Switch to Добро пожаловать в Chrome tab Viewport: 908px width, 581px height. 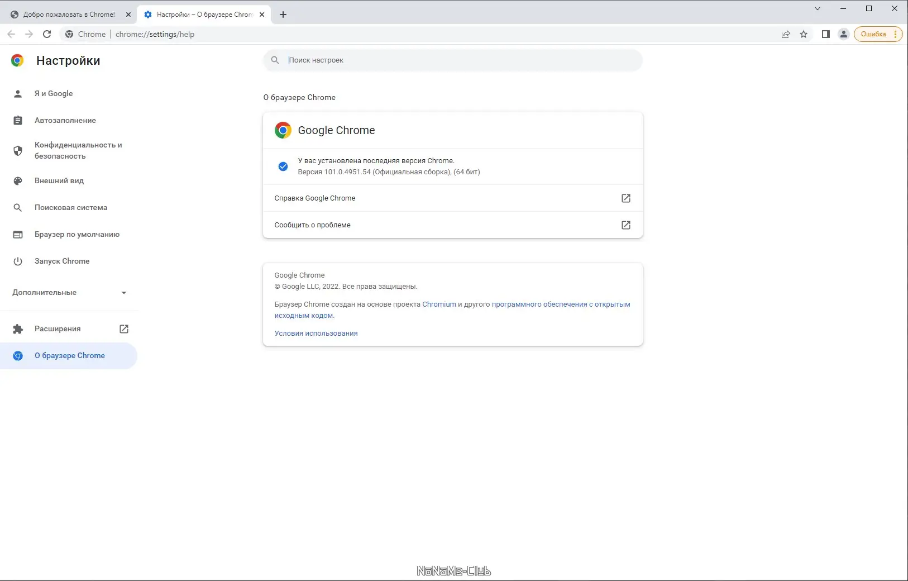tap(69, 15)
